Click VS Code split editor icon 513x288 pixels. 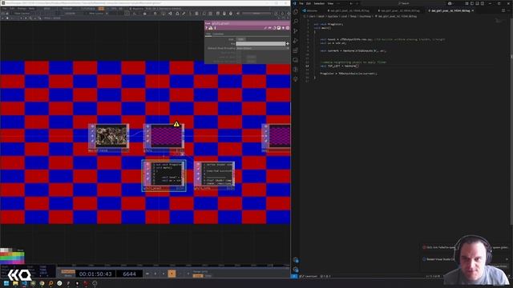coord(503,10)
